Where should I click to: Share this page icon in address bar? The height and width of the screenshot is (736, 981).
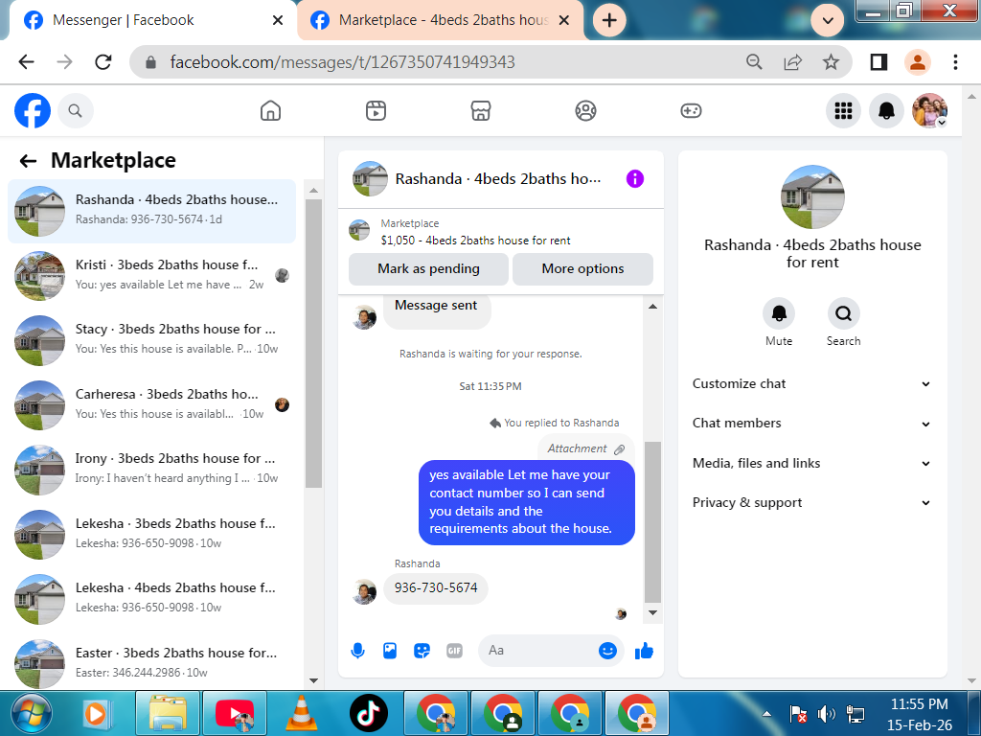pyautogui.click(x=792, y=62)
